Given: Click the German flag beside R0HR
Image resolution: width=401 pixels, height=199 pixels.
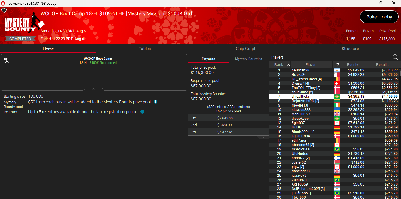Looking at the screenshot, I should (337, 127).
